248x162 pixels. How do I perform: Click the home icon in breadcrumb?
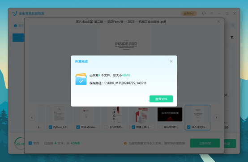point(16,26)
